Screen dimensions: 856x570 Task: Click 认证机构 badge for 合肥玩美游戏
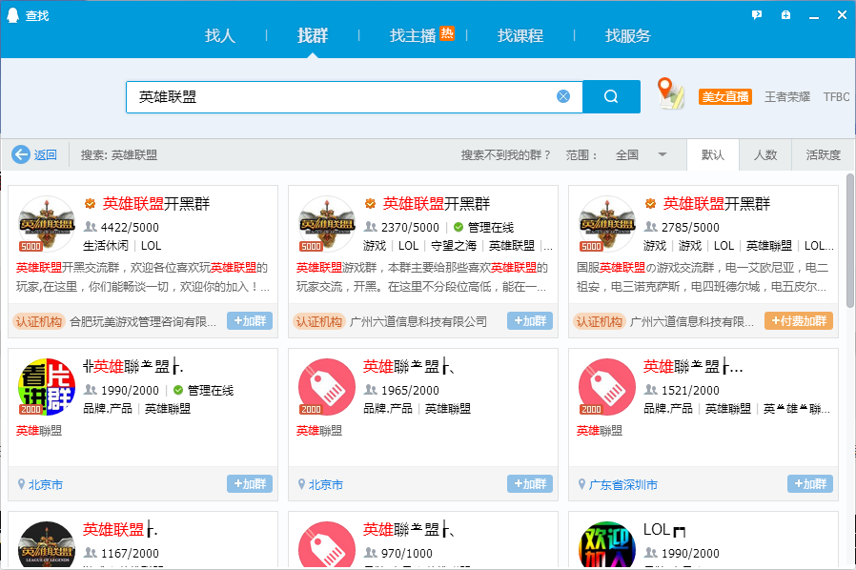pyautogui.click(x=38, y=321)
